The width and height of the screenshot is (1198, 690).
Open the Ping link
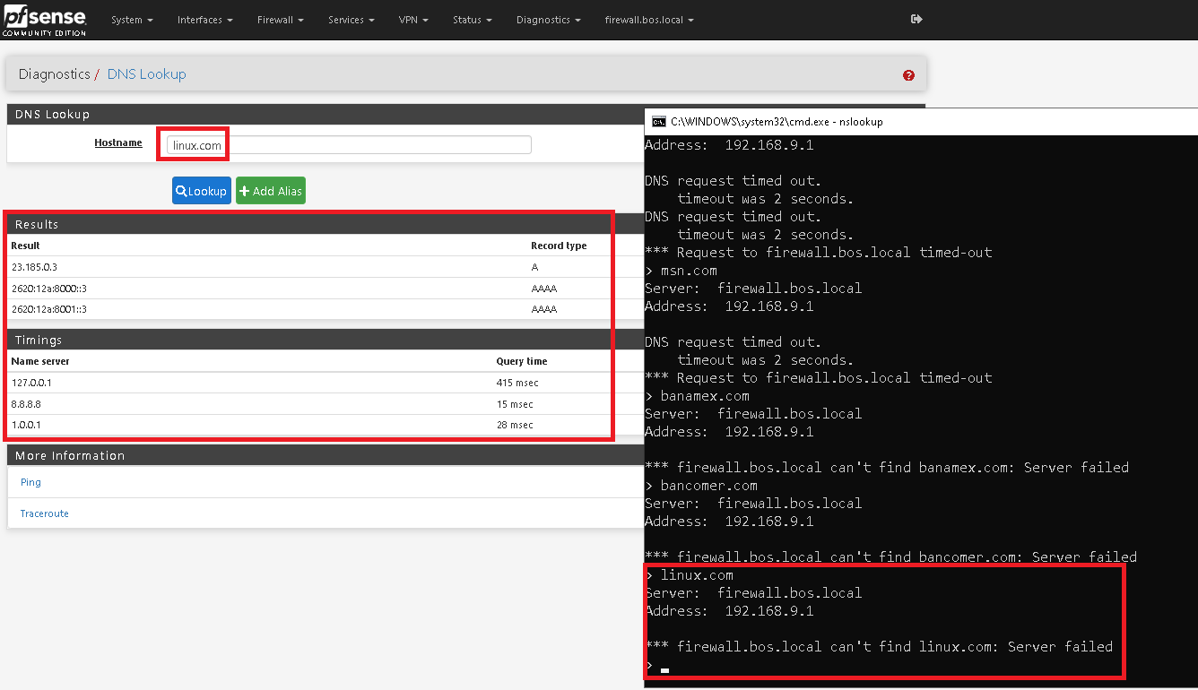tap(30, 482)
